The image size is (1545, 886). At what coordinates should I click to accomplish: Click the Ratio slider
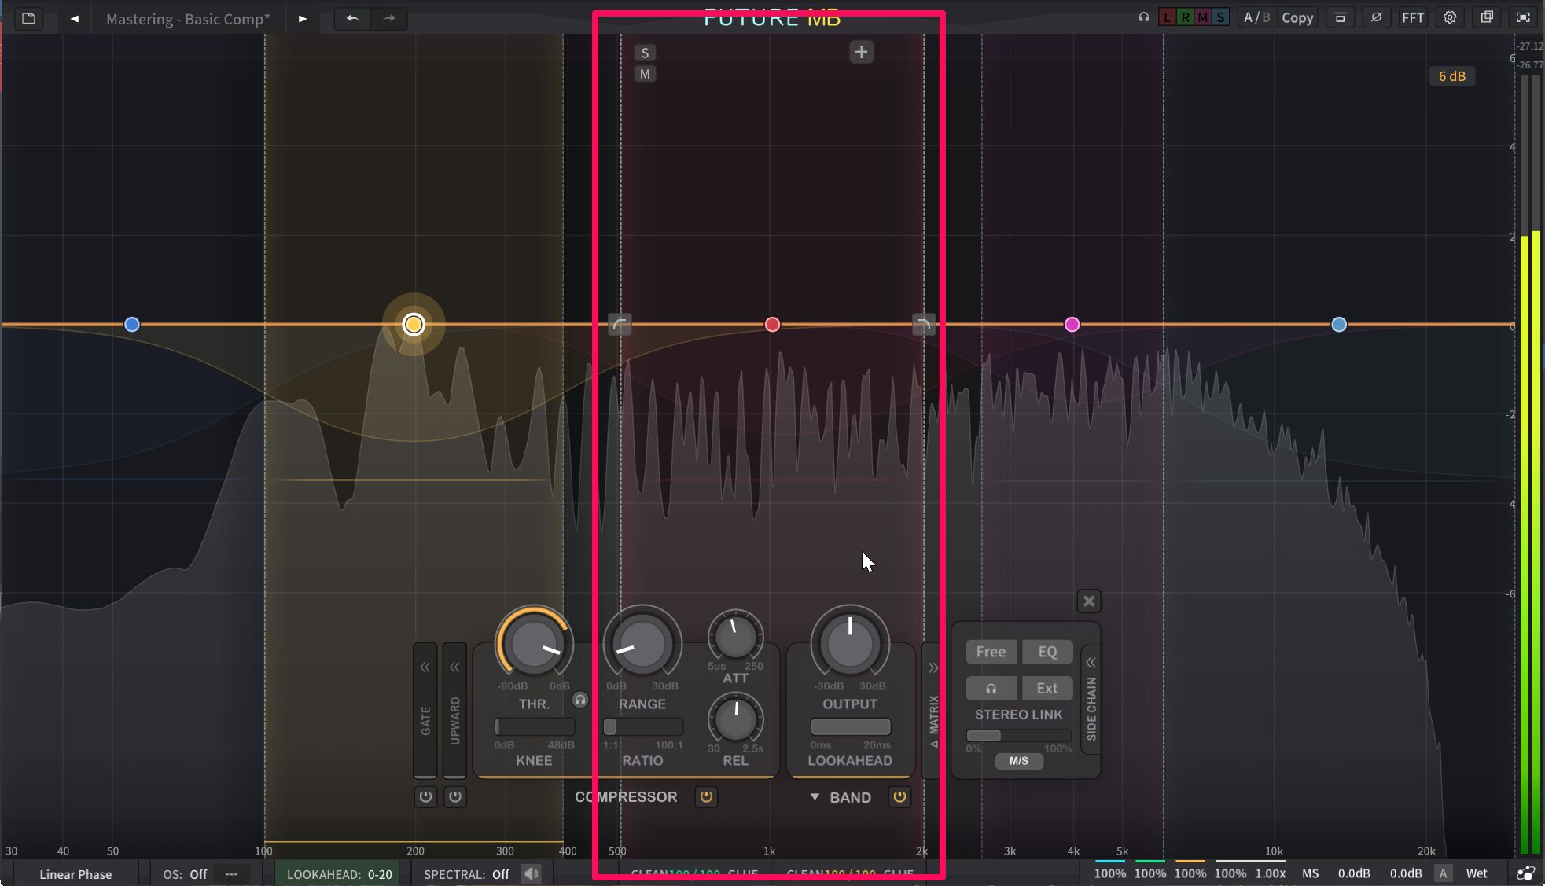pos(642,727)
